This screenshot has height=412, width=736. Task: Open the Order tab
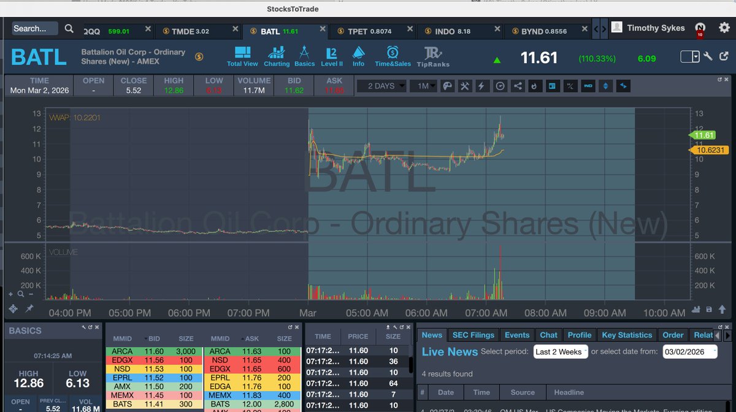[x=673, y=335]
